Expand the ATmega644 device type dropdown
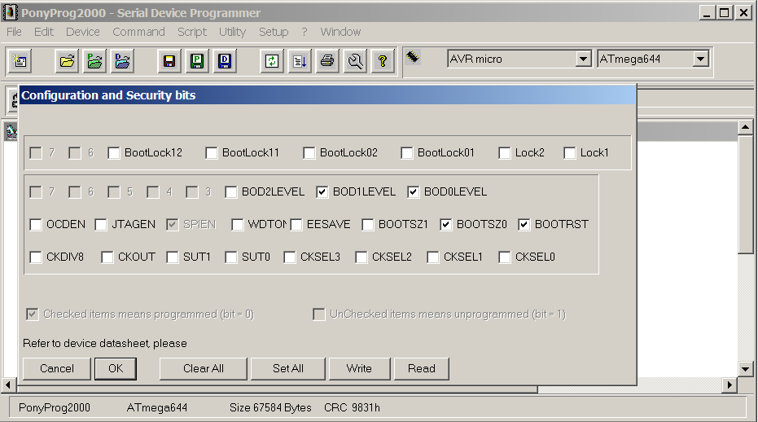This screenshot has width=758, height=422. [700, 59]
